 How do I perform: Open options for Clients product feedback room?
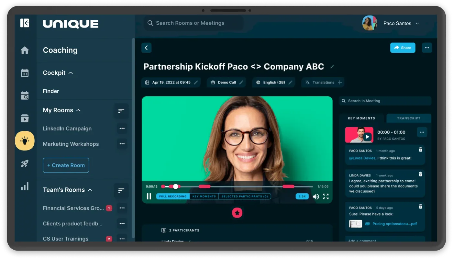[x=122, y=223]
